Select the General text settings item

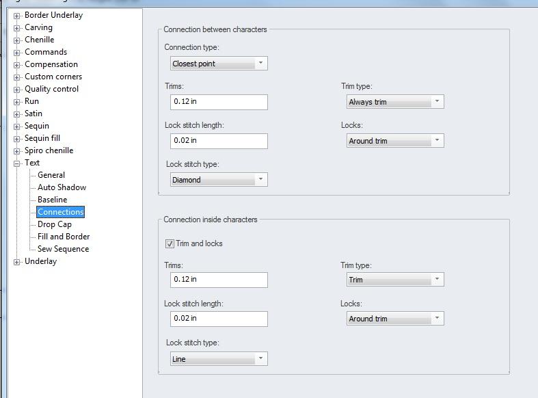coord(51,175)
